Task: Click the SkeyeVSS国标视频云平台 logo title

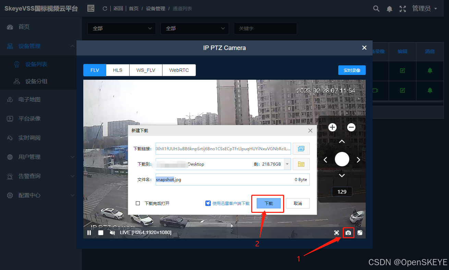Action: (x=41, y=9)
